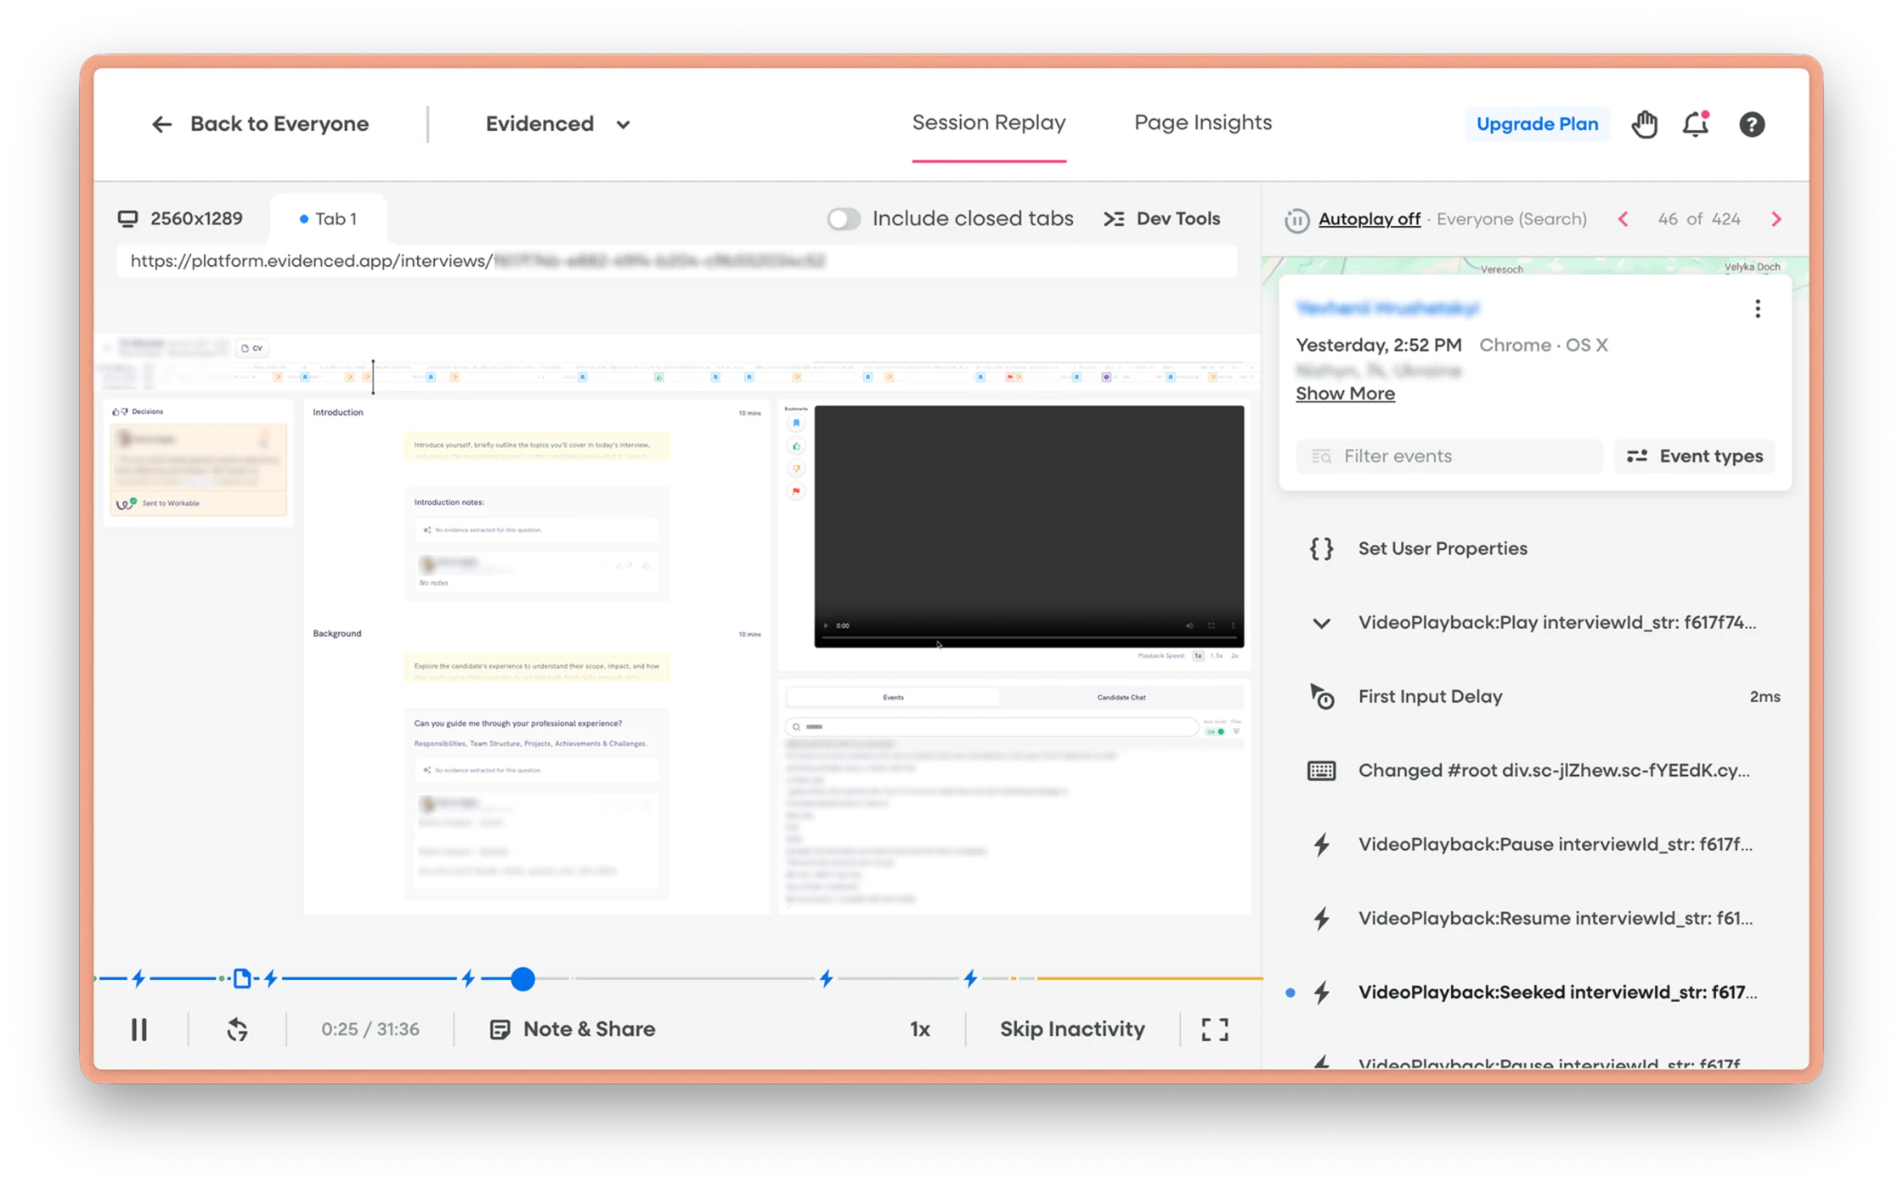Go to the next session arrow
1903x1189 pixels.
(1776, 219)
